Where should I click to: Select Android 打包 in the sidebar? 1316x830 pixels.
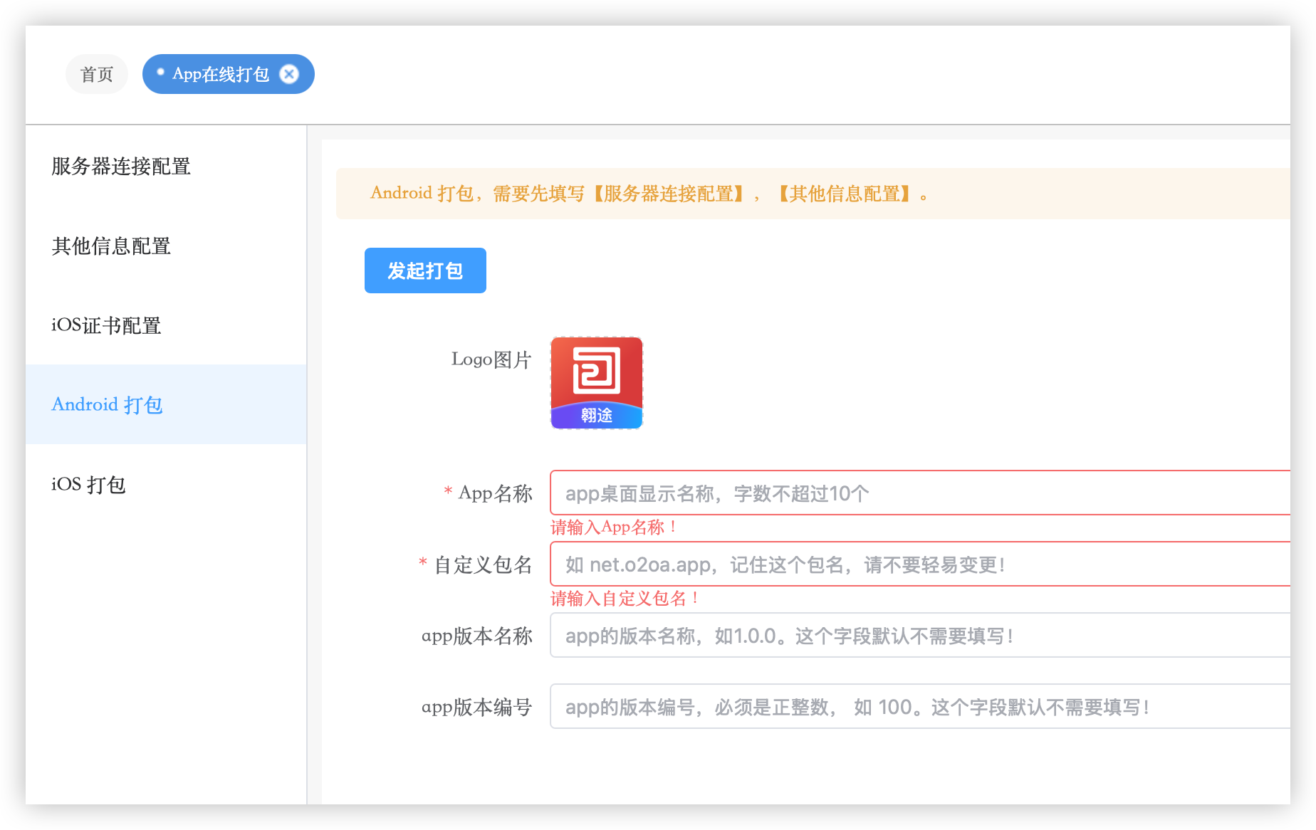pyautogui.click(x=107, y=404)
